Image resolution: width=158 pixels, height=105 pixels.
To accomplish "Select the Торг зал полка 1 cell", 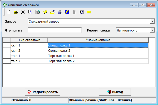I will [x=98, y=56].
